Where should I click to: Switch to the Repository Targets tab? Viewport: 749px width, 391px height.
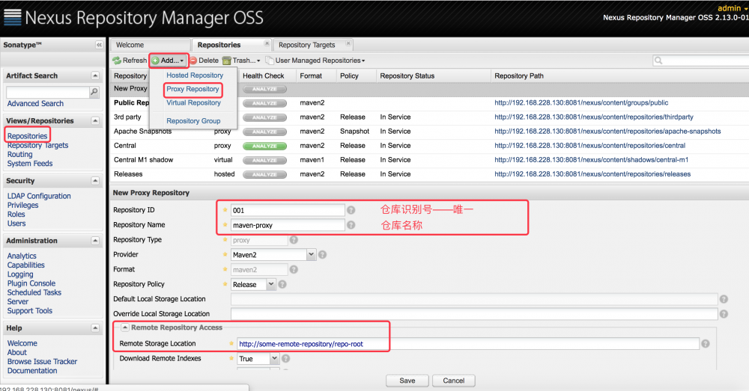point(307,45)
